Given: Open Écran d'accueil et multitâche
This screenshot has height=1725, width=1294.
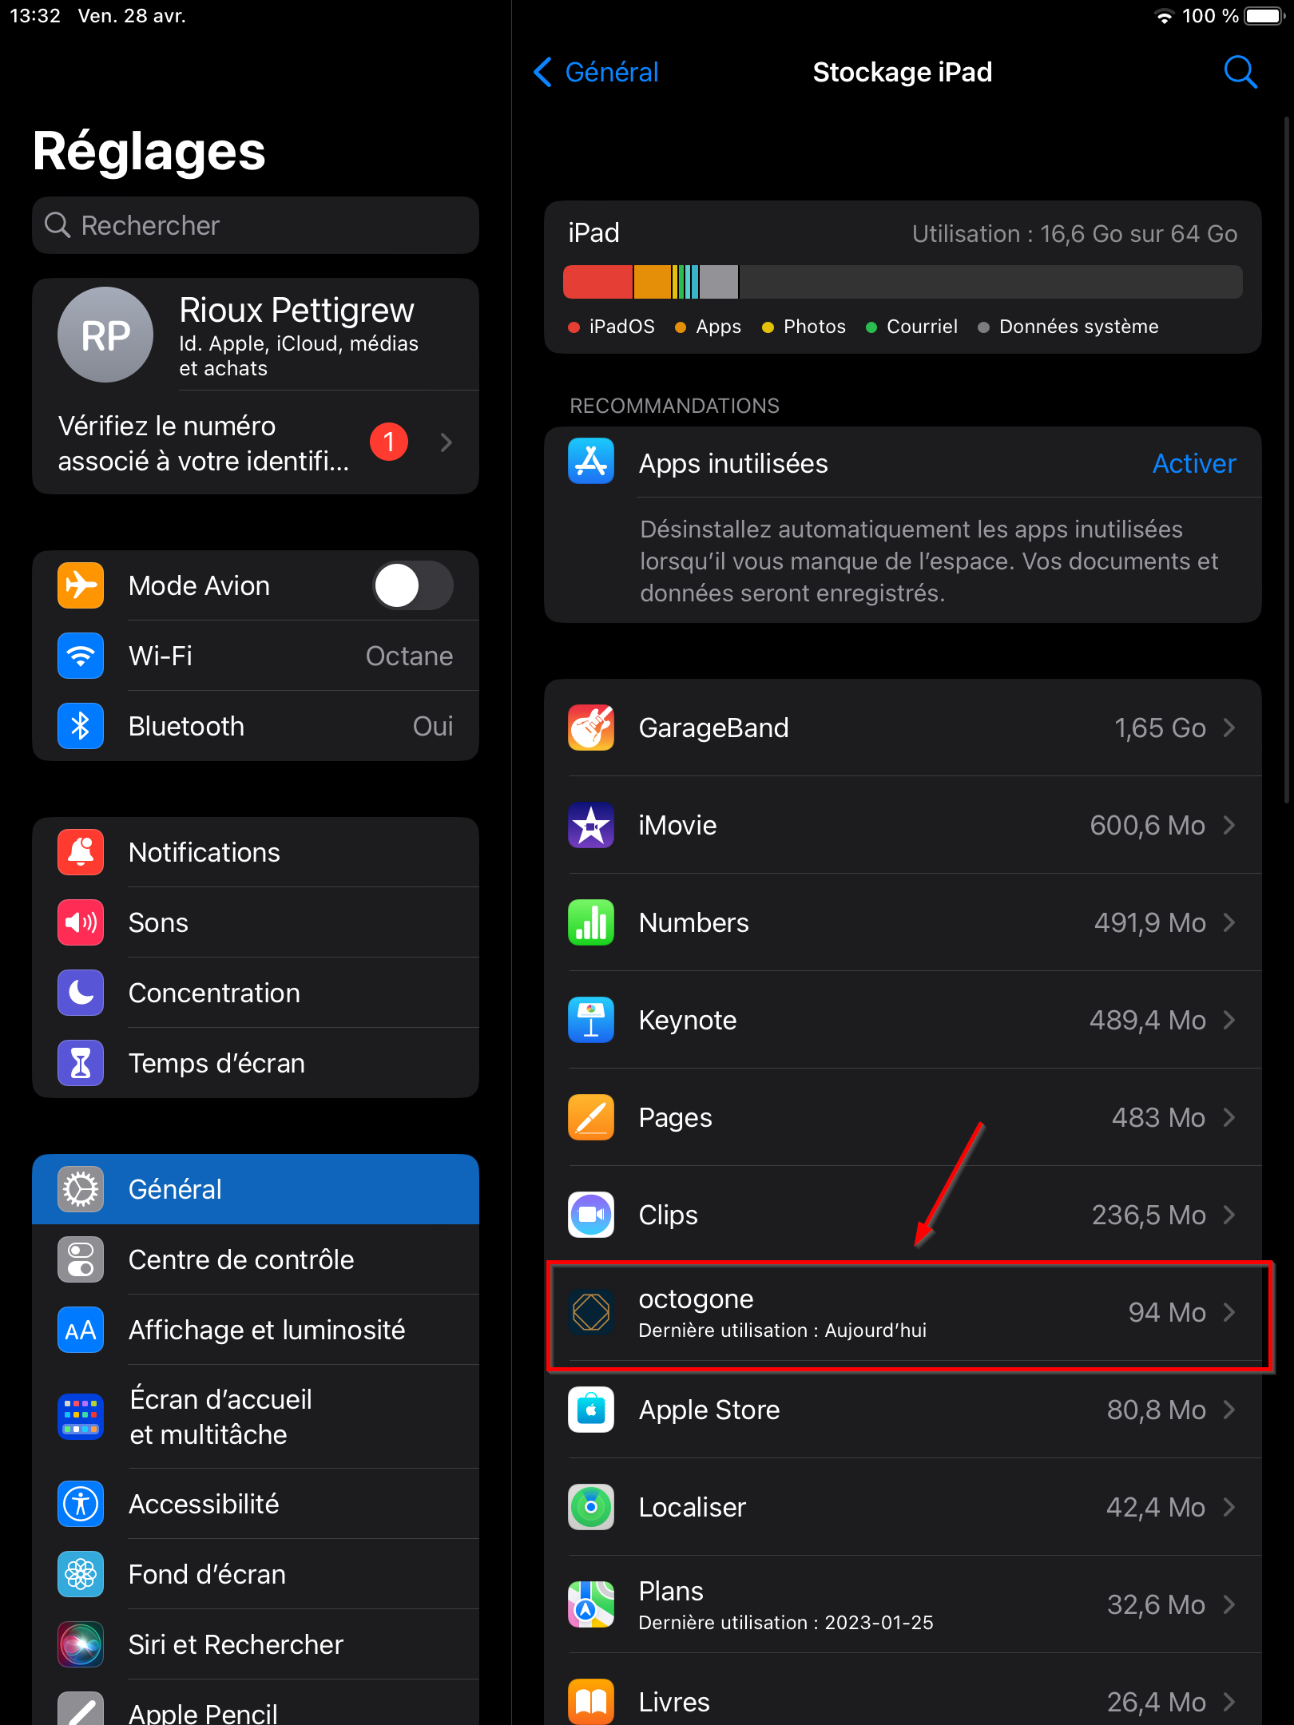Looking at the screenshot, I should coord(256,1417).
